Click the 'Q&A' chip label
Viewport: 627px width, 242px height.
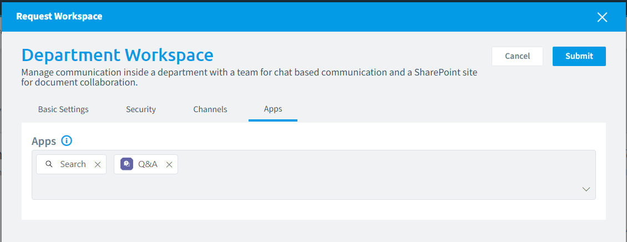point(148,164)
